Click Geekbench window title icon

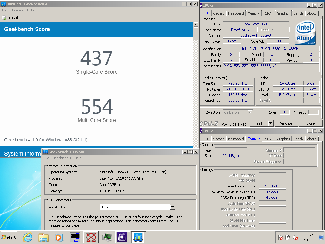3,4
